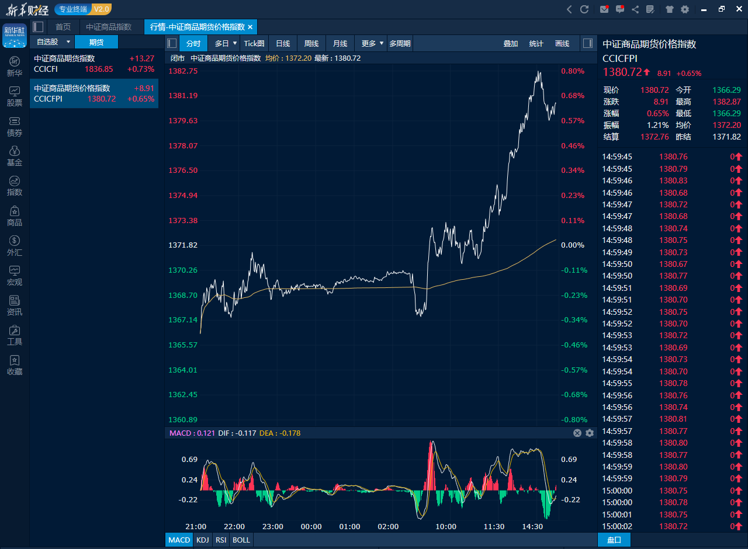Click the 盘口 button at bottom right

tap(614, 540)
